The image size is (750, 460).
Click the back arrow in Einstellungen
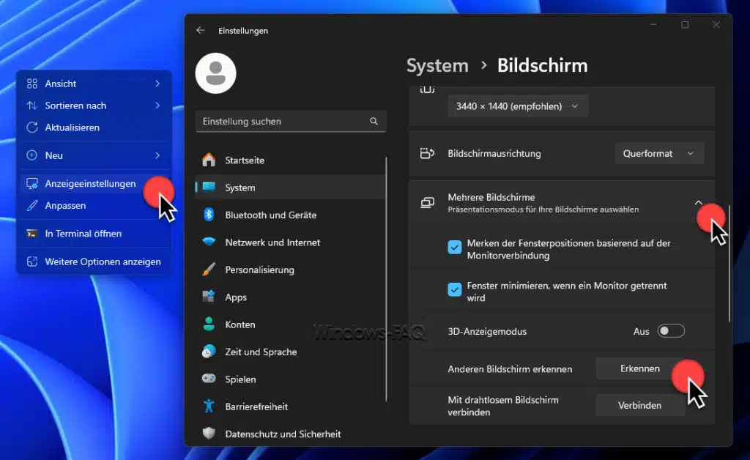(200, 31)
